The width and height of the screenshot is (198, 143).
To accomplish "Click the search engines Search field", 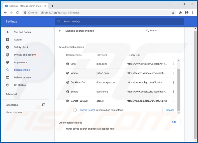I will coord(165,31).
